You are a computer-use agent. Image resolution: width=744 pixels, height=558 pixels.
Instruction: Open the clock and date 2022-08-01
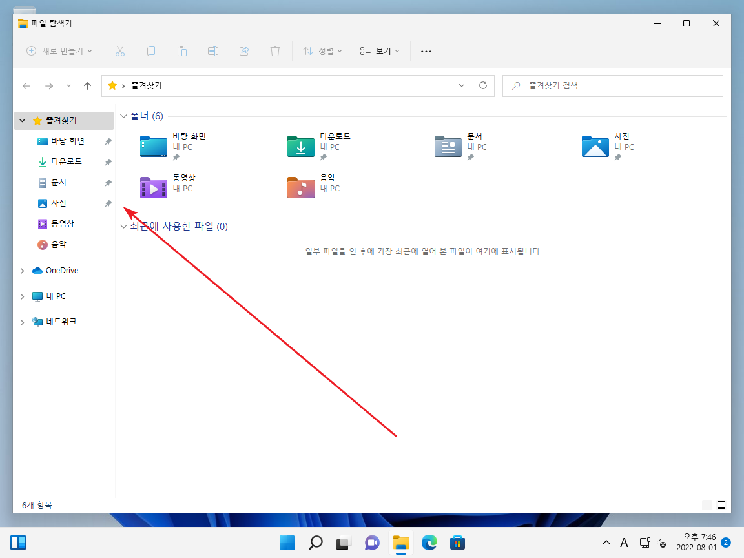click(696, 542)
